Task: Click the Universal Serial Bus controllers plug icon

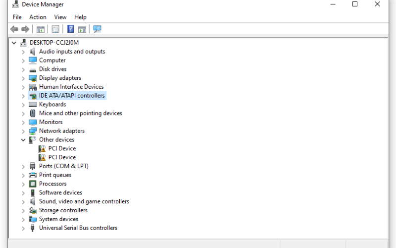Action: click(33, 228)
